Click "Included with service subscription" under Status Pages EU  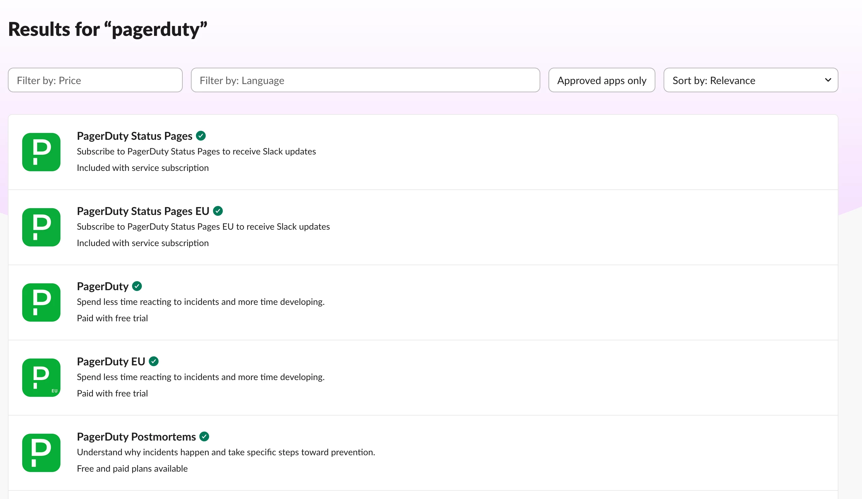click(143, 243)
